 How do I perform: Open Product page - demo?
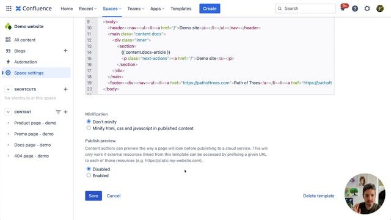[35, 123]
